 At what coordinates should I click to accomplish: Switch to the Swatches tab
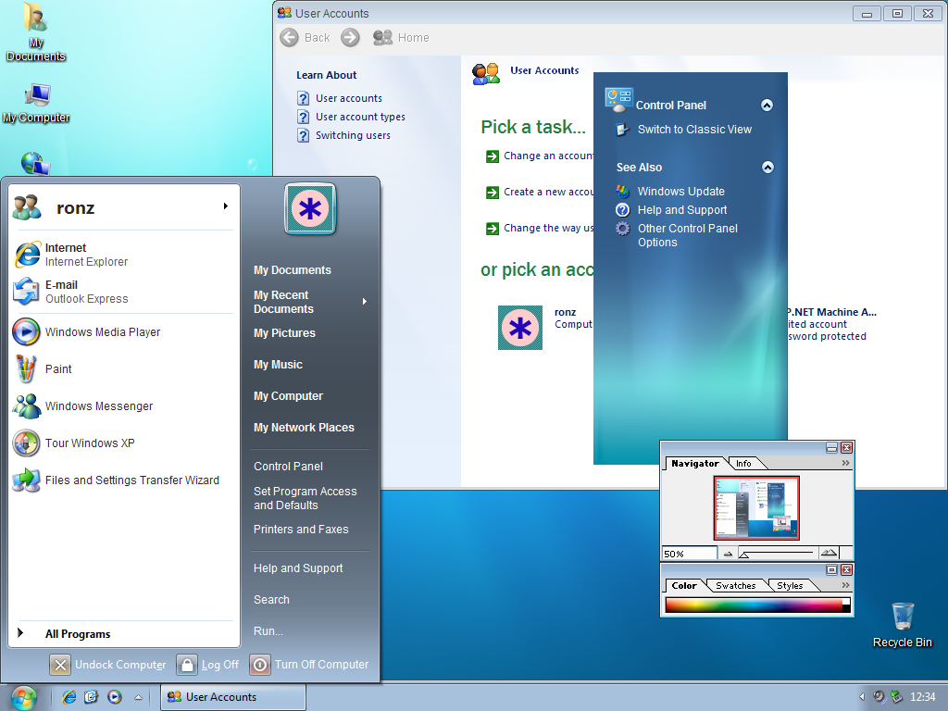tap(735, 585)
